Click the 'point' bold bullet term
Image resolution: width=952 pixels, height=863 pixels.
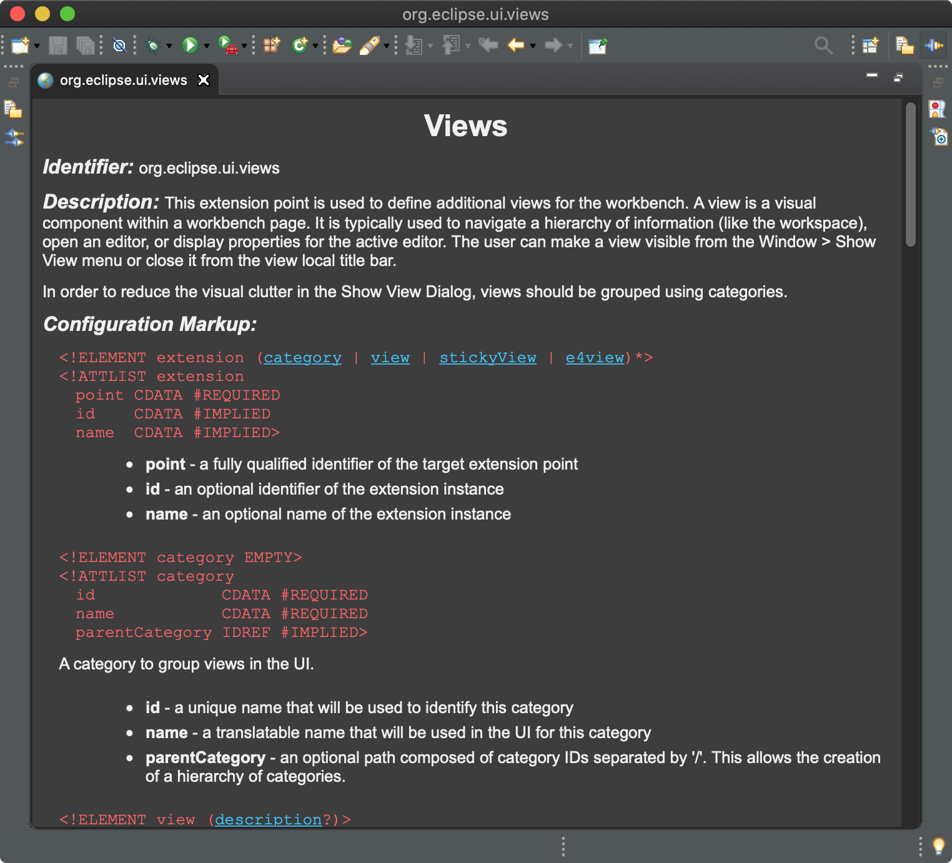(x=166, y=464)
